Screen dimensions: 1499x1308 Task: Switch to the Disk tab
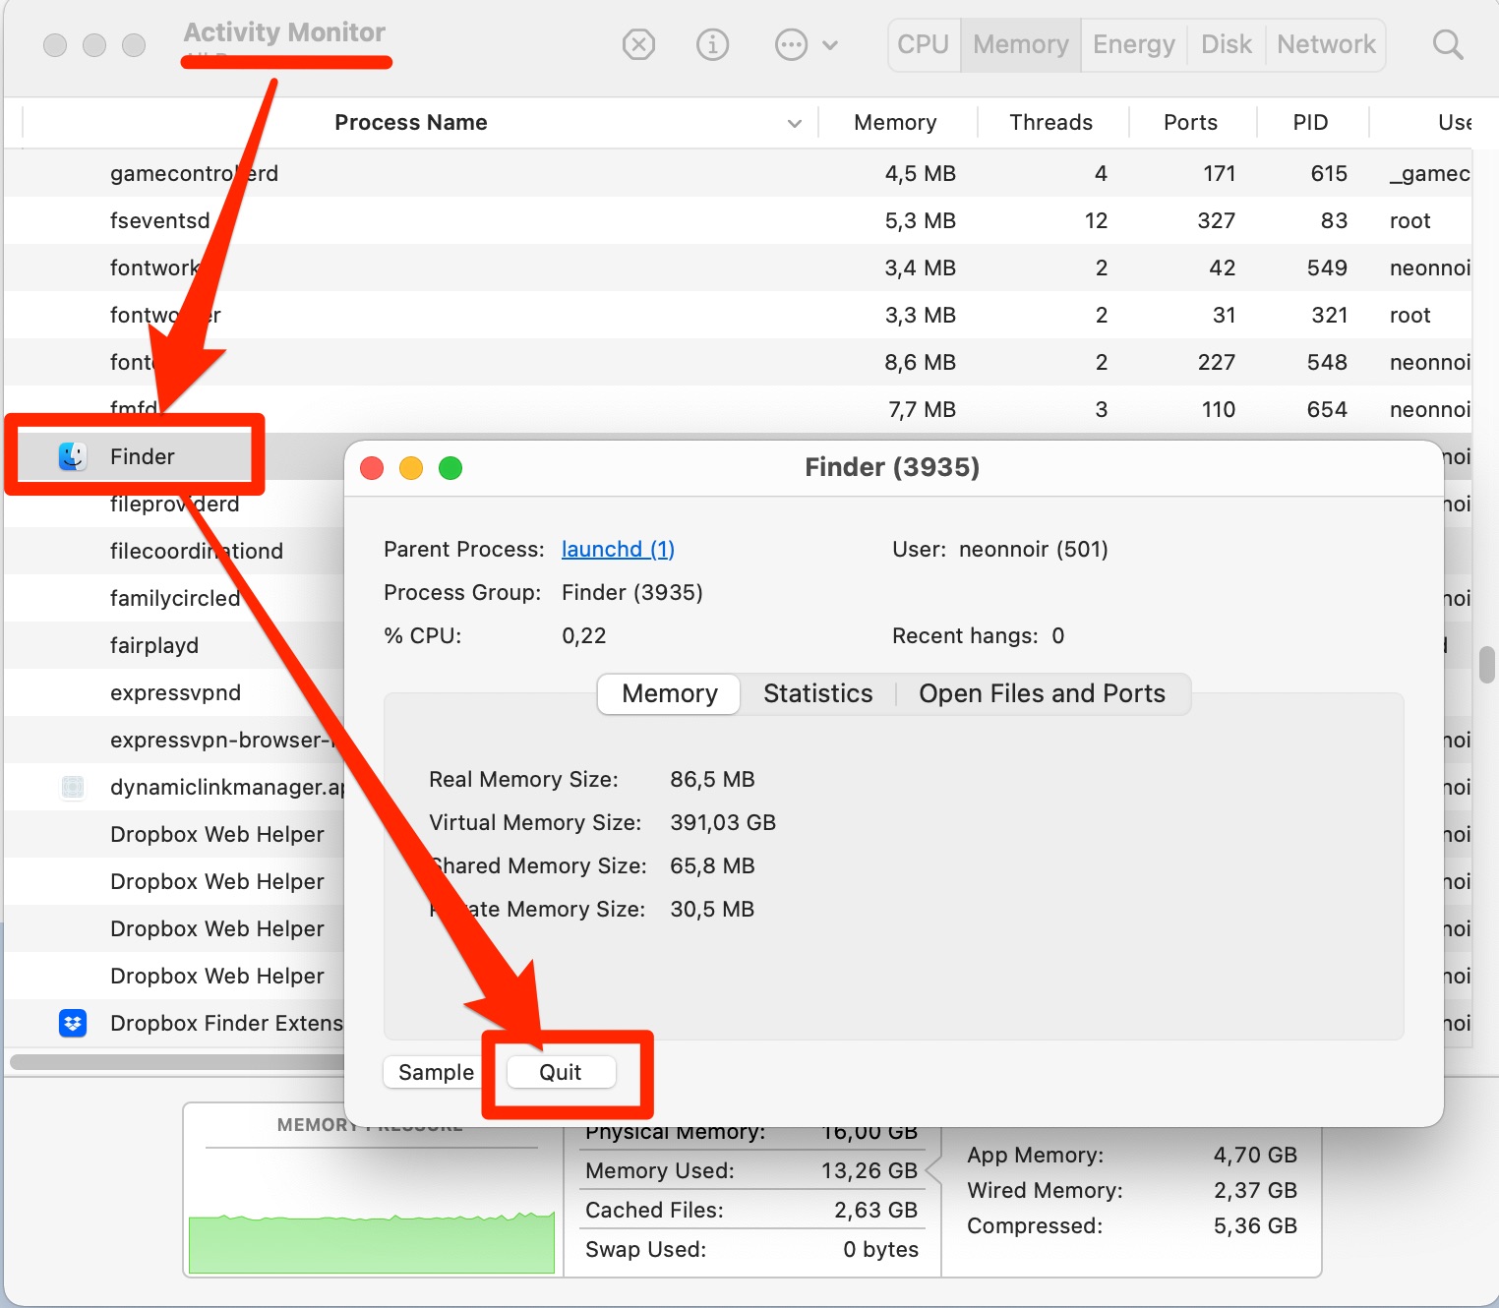[1227, 44]
